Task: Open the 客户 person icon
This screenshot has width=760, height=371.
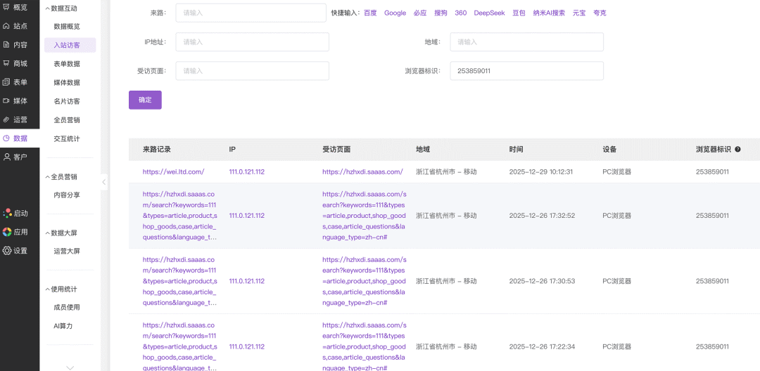Action: pos(7,157)
